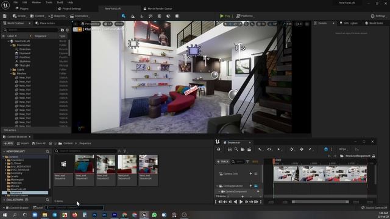390x219 pixels.
Task: Click the Sequencer render movie clapperboard icon
Action: (249, 149)
